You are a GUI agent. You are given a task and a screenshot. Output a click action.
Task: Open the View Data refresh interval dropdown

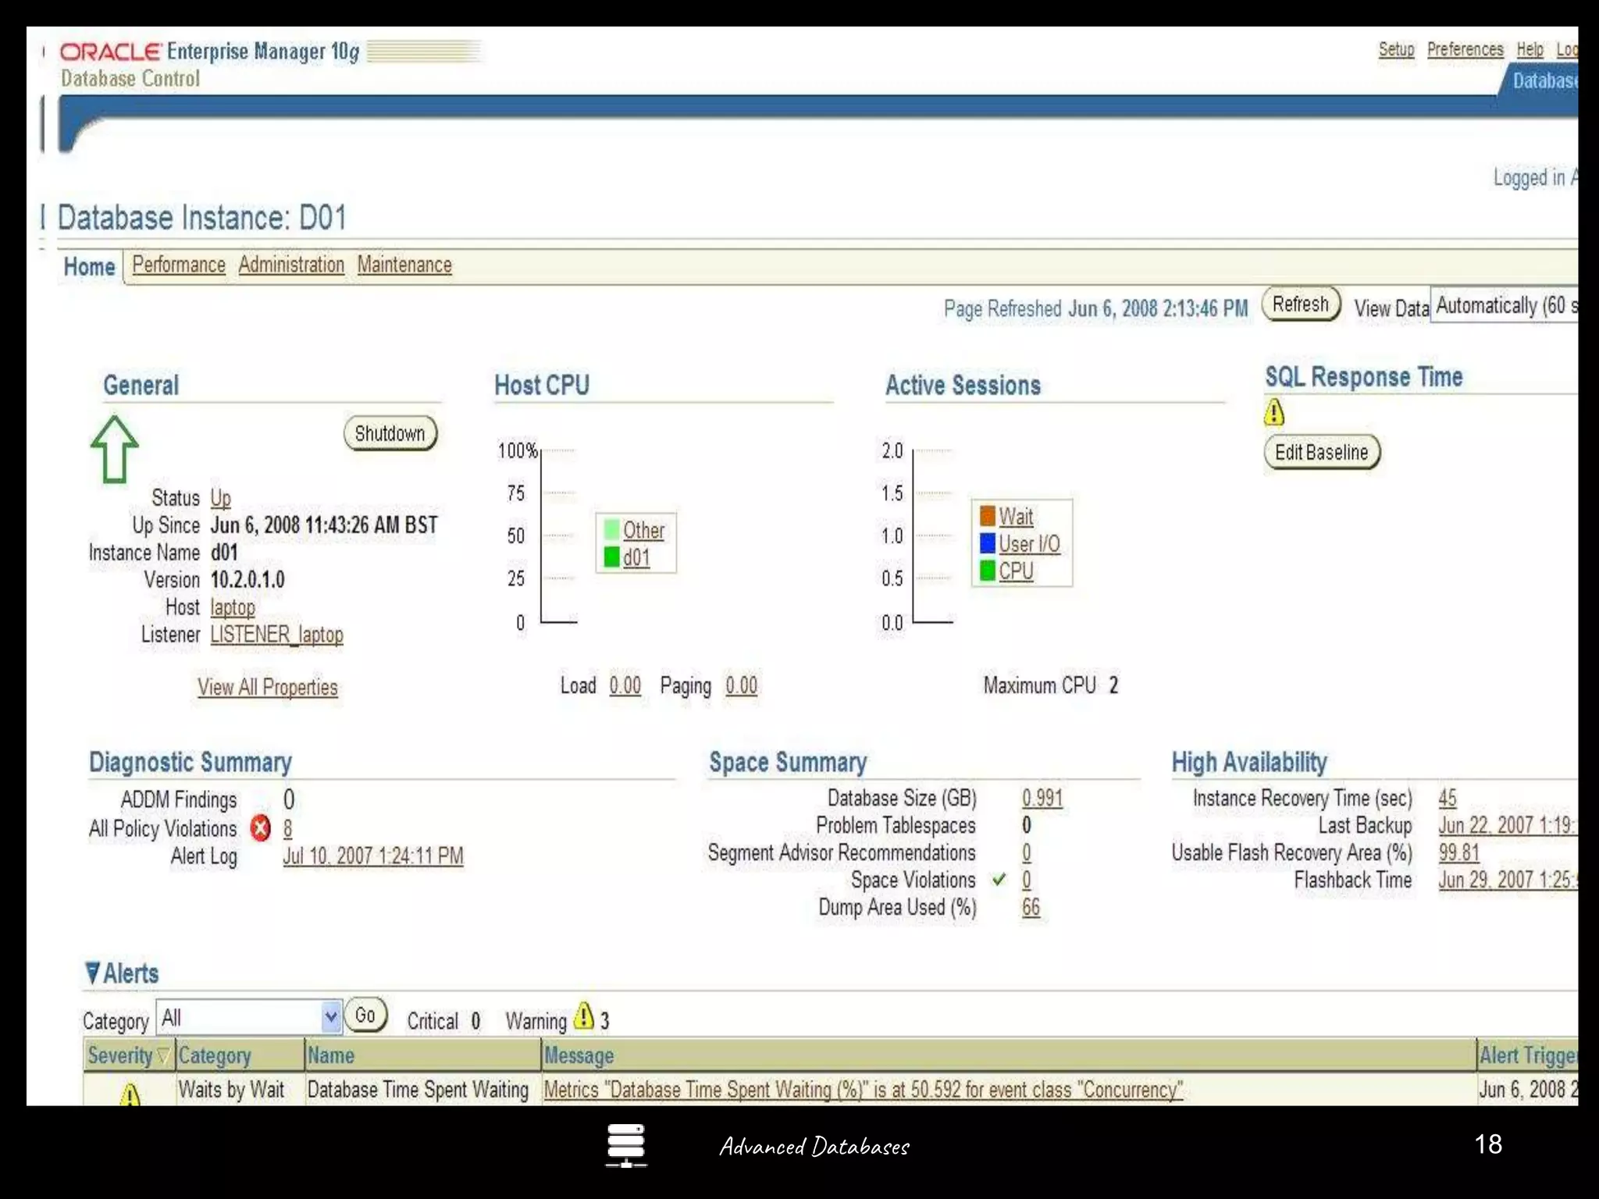coord(1504,305)
